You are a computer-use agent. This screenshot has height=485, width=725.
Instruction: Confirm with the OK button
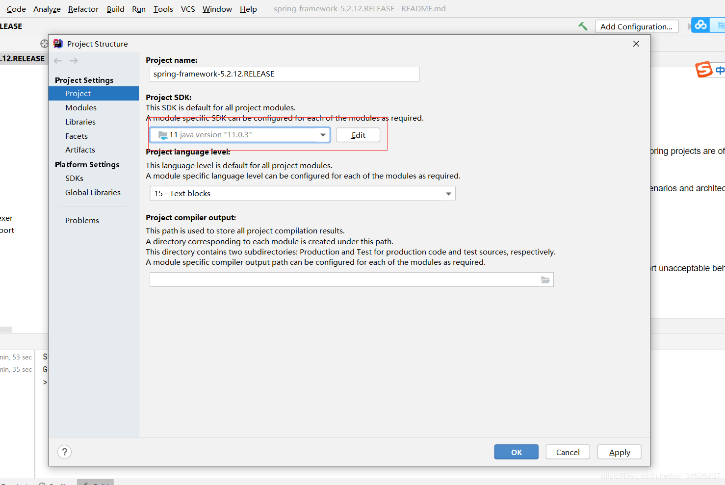pos(517,452)
